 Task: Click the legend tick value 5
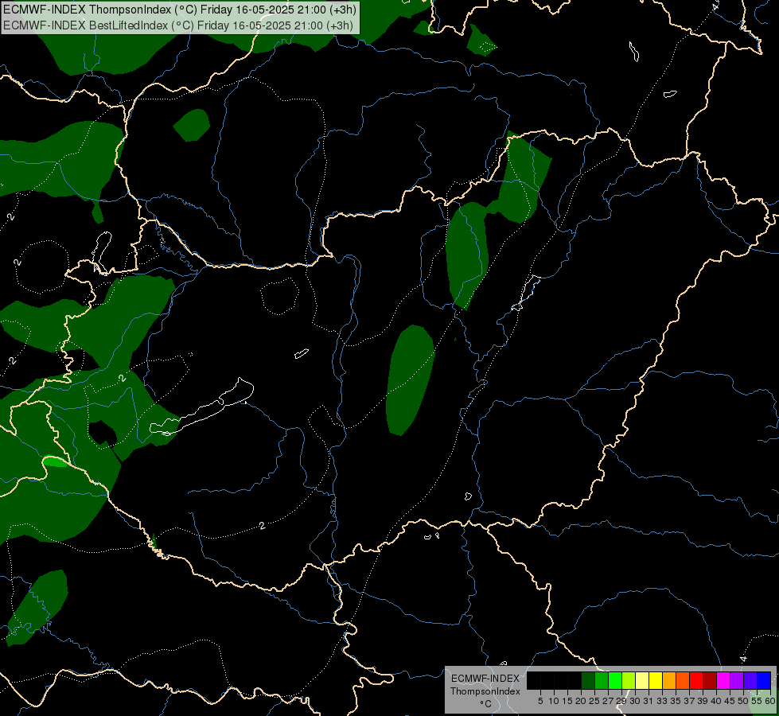[x=540, y=701]
